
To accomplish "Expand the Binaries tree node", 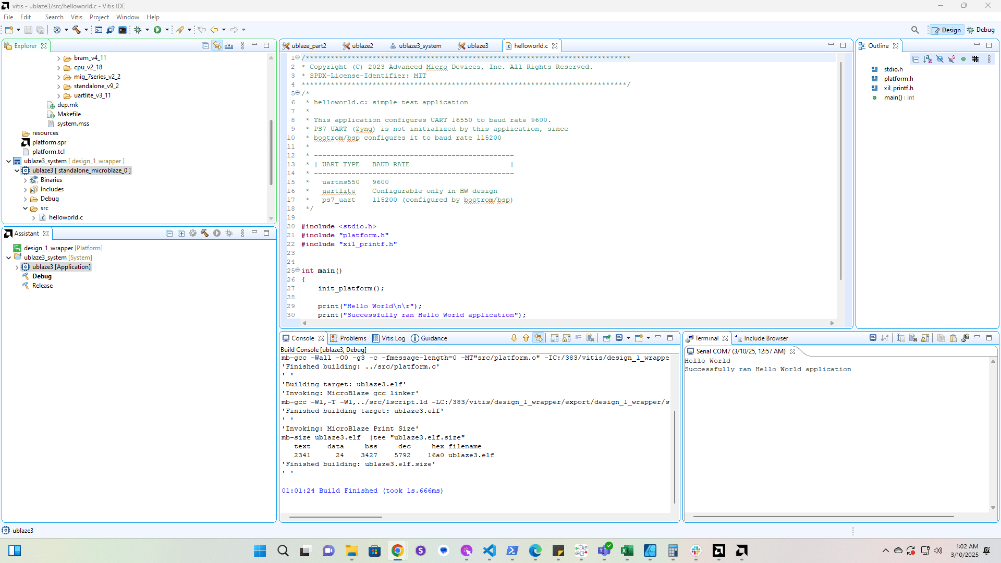I will pos(26,180).
